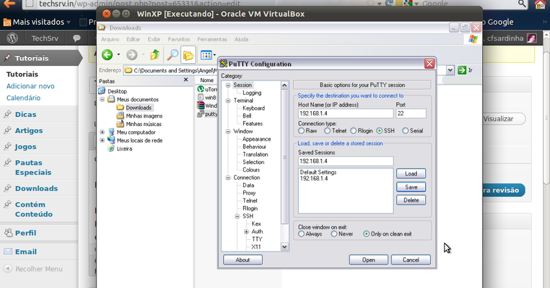Collapse the Window category node
This screenshot has height=288, width=550.
click(228, 131)
